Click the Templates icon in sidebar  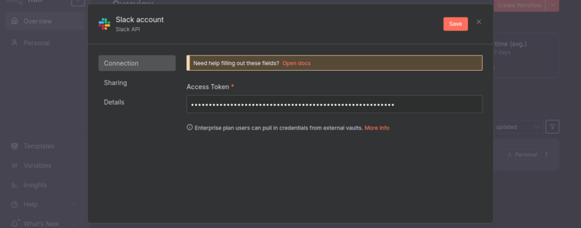tap(15, 146)
